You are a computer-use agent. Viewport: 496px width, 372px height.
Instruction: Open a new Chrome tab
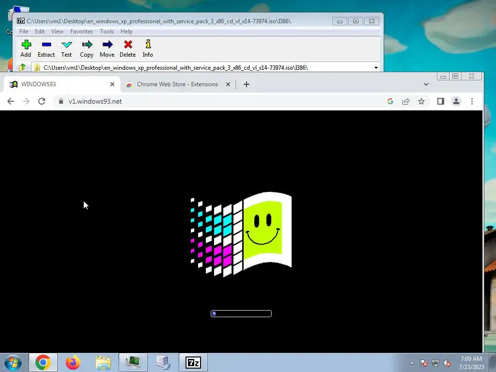247,84
